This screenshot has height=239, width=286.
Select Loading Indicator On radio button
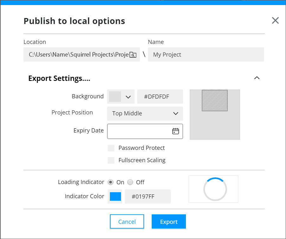pyautogui.click(x=111, y=182)
